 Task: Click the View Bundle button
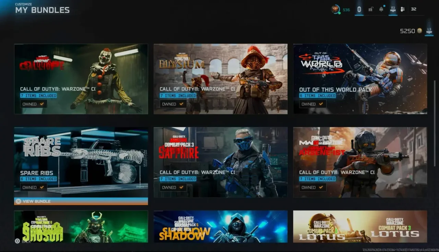(x=81, y=201)
